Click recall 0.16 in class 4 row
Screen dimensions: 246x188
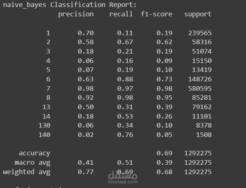(125, 61)
